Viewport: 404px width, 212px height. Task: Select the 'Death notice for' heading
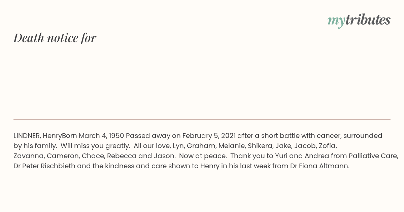(55, 38)
